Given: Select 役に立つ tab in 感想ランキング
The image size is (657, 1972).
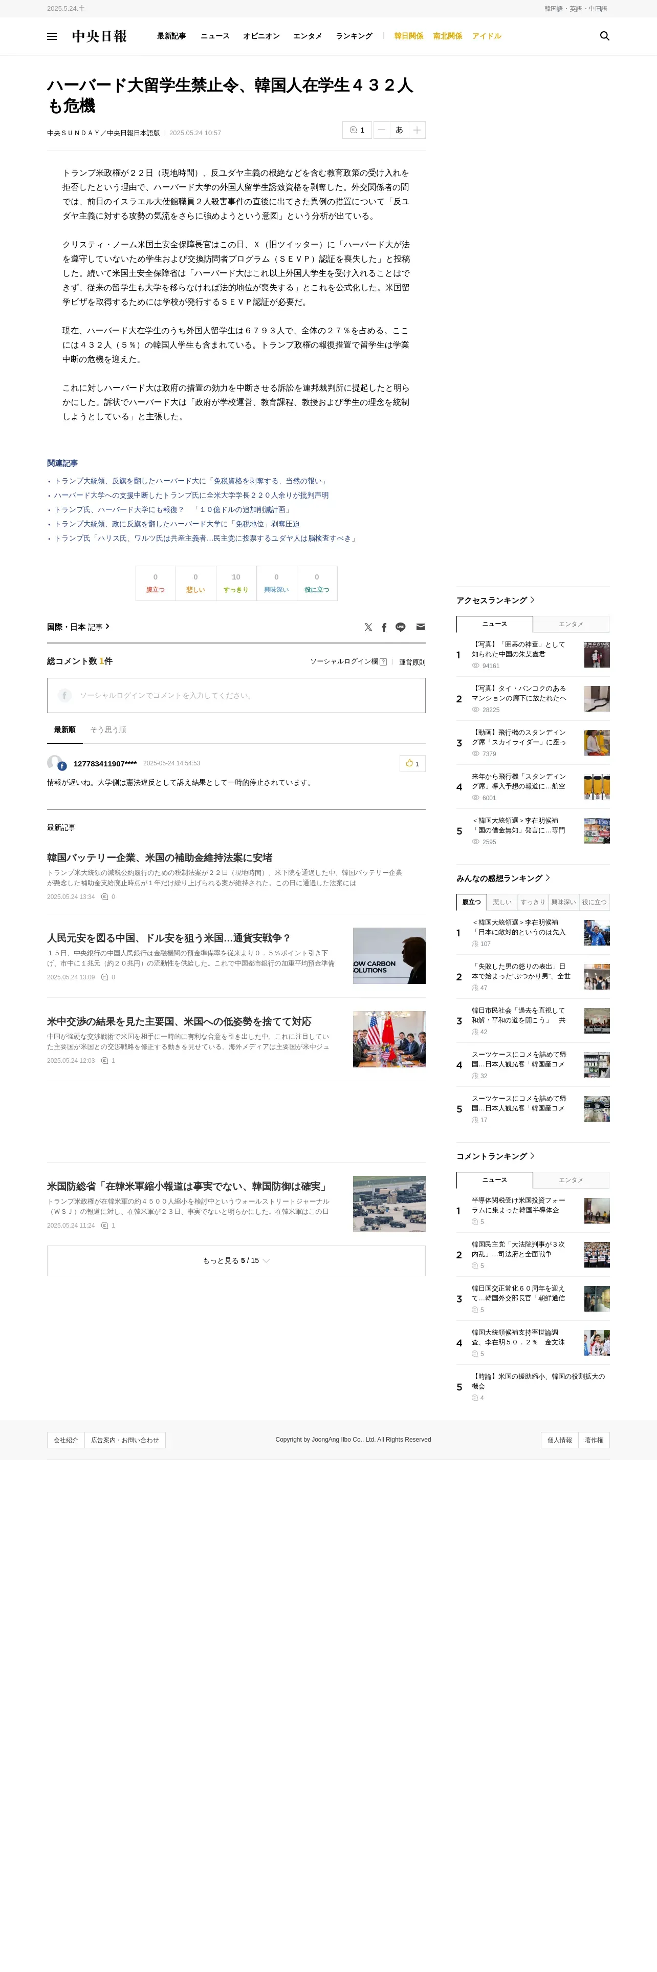Looking at the screenshot, I should pyautogui.click(x=594, y=902).
